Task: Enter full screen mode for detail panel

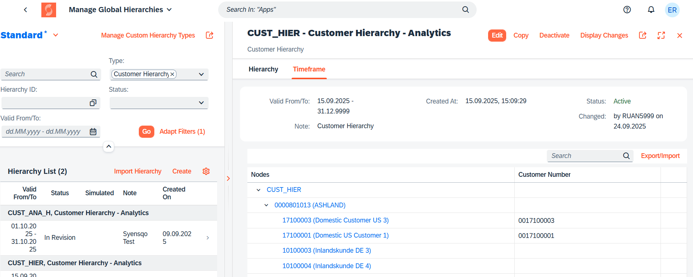Action: (x=661, y=35)
